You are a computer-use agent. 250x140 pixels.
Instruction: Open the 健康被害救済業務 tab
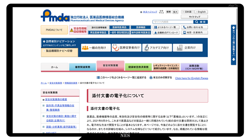138,67
